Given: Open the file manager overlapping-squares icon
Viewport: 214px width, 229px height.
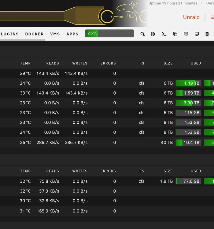Looking at the screenshot, I should 175,34.
